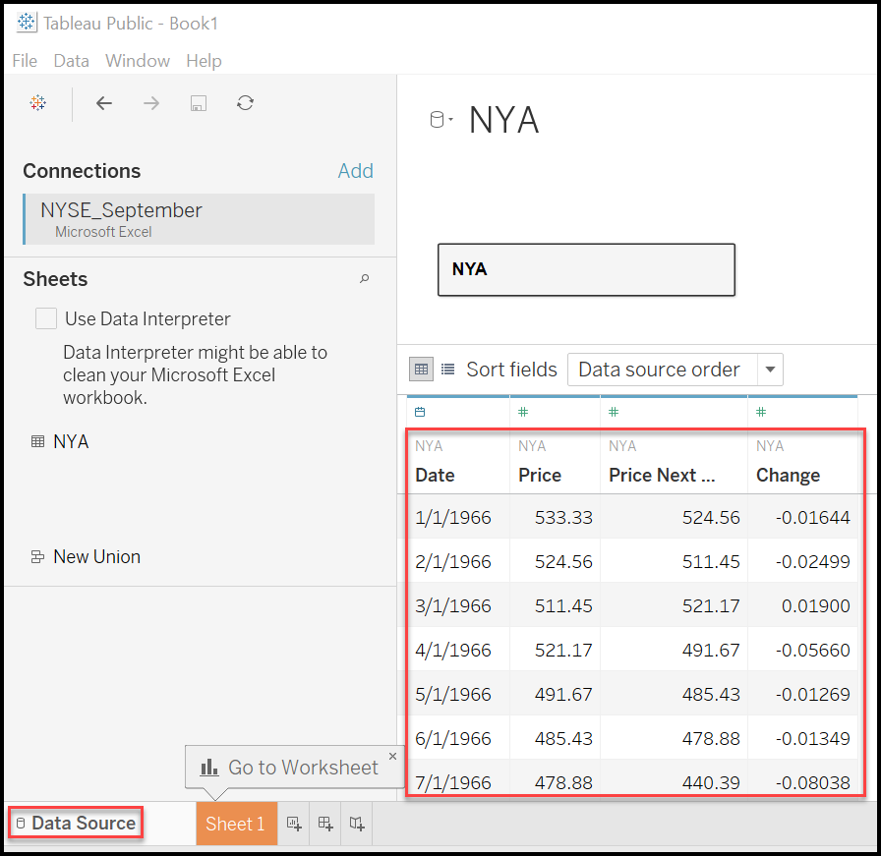Click the calendar icon above Date column
The width and height of the screenshot is (881, 856).
(418, 412)
